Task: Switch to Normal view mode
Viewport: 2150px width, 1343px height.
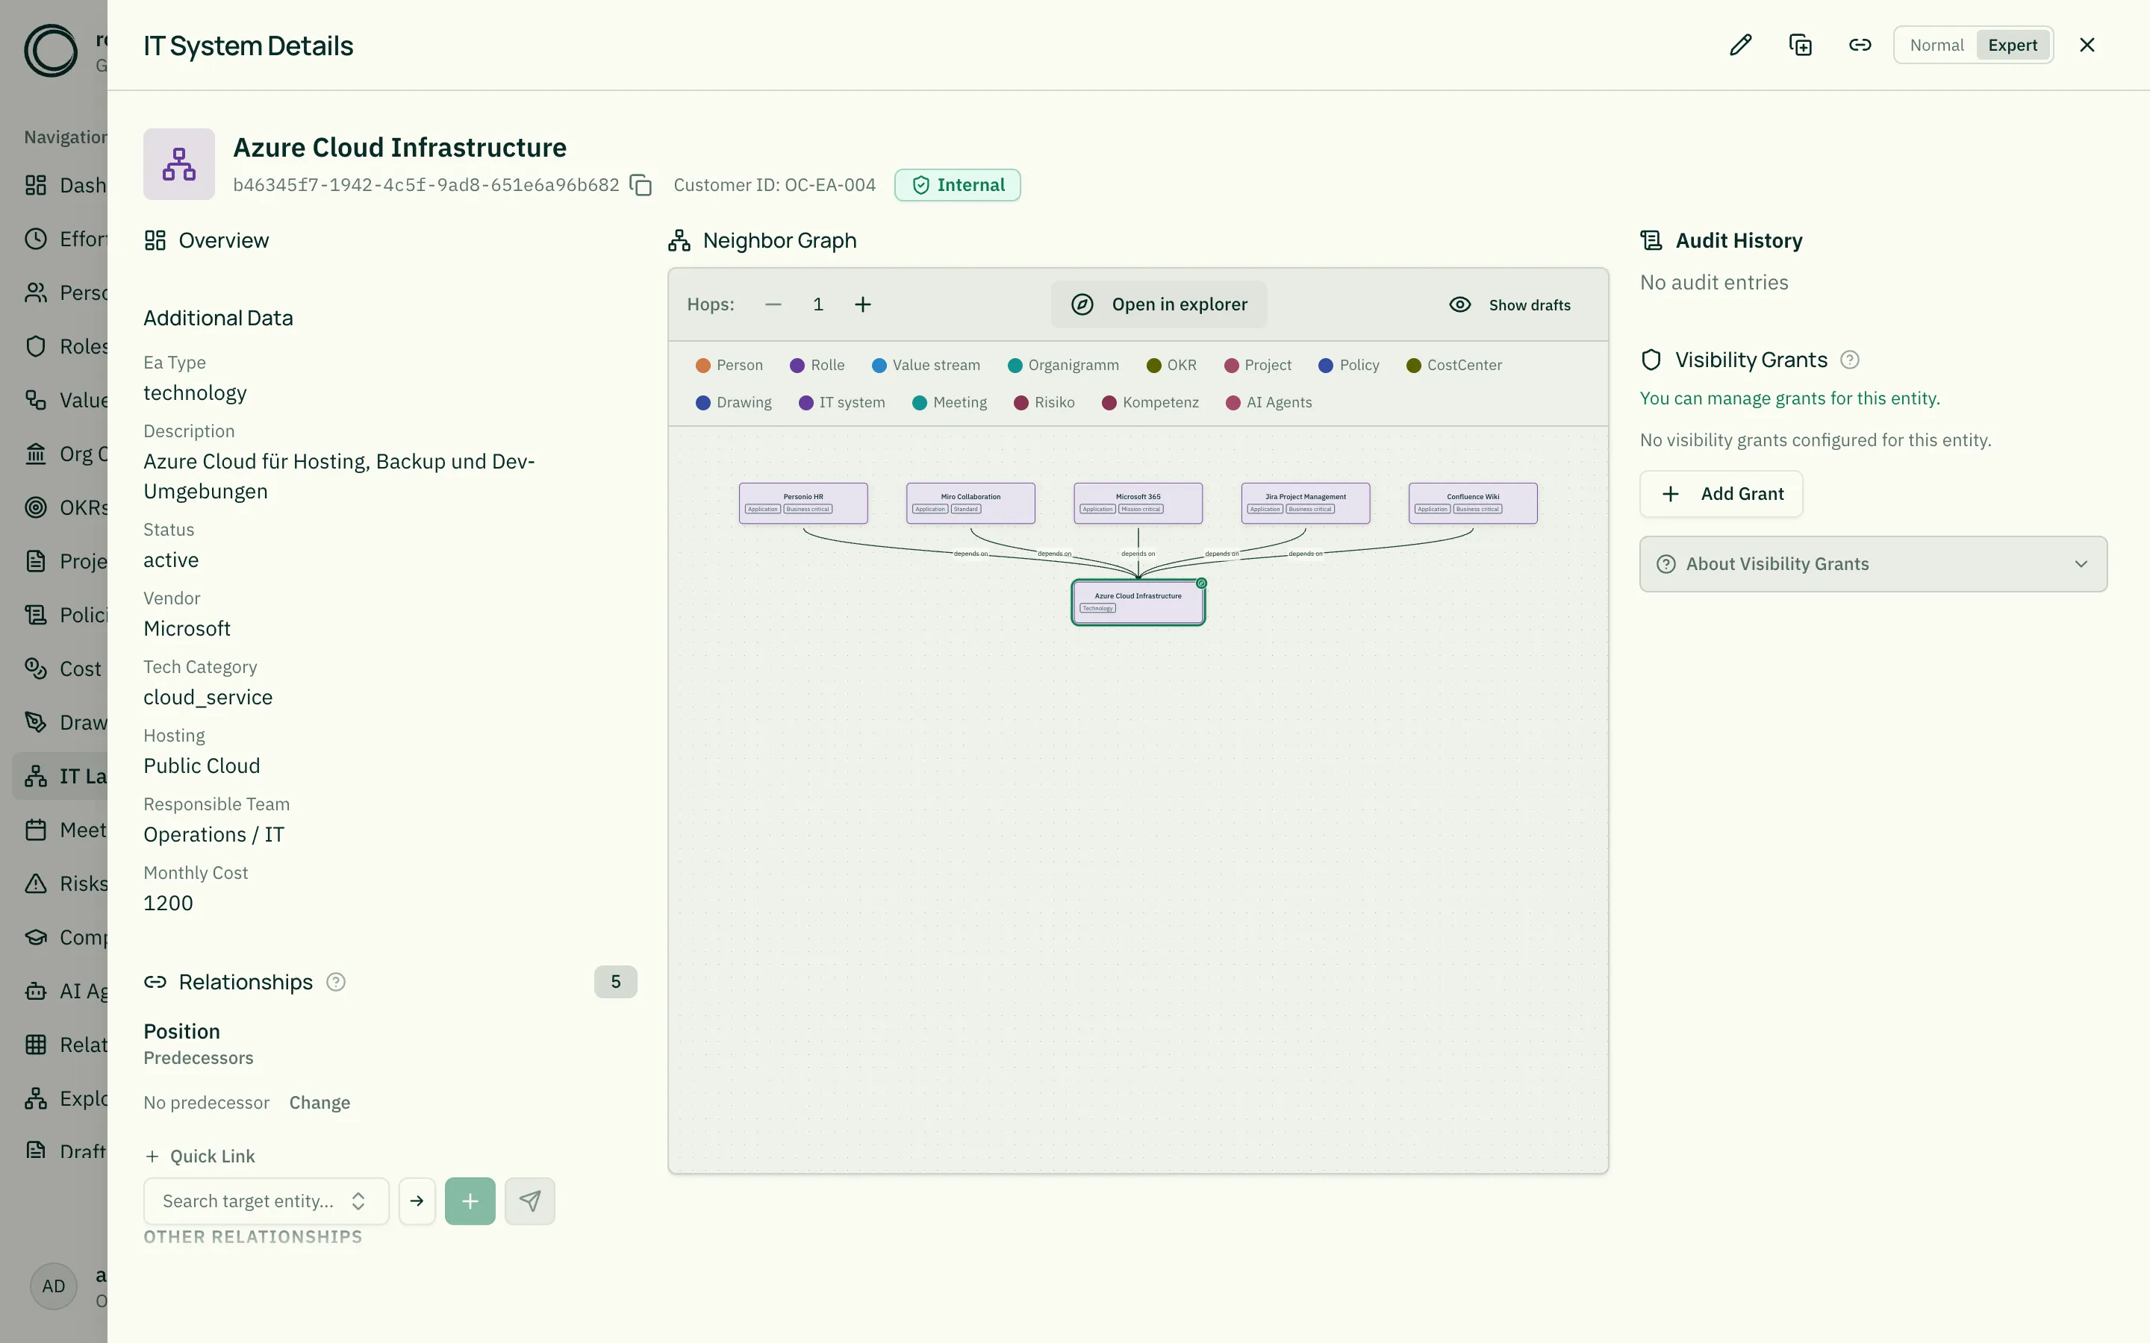Action: [1936, 46]
